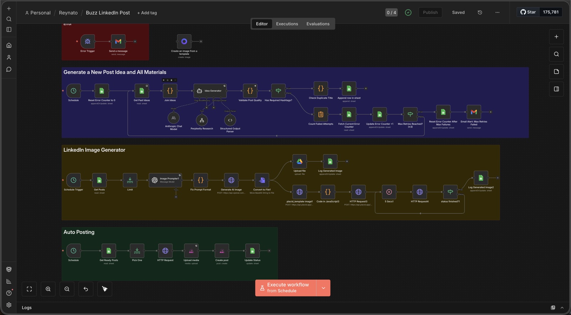Open the Error Trigger node

coord(87,41)
